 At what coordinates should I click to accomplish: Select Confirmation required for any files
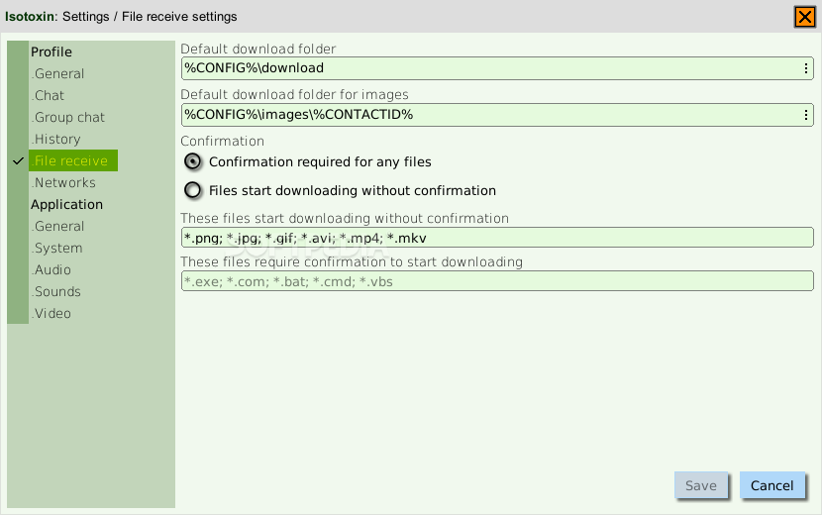click(308, 161)
